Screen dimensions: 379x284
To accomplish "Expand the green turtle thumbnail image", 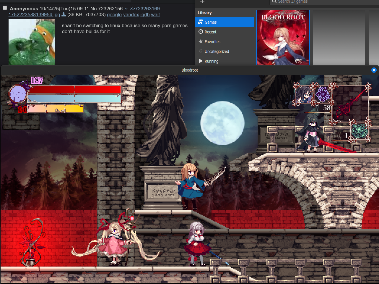I will (32, 42).
